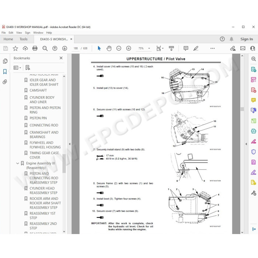Click document scrollbar up arrow

pyautogui.click(x=242, y=56)
